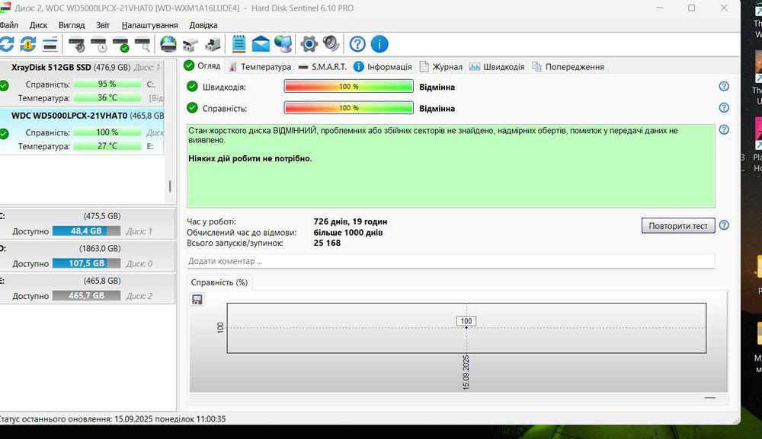Save graph using floppy disk icon
The image size is (762, 439).
pos(197,300)
